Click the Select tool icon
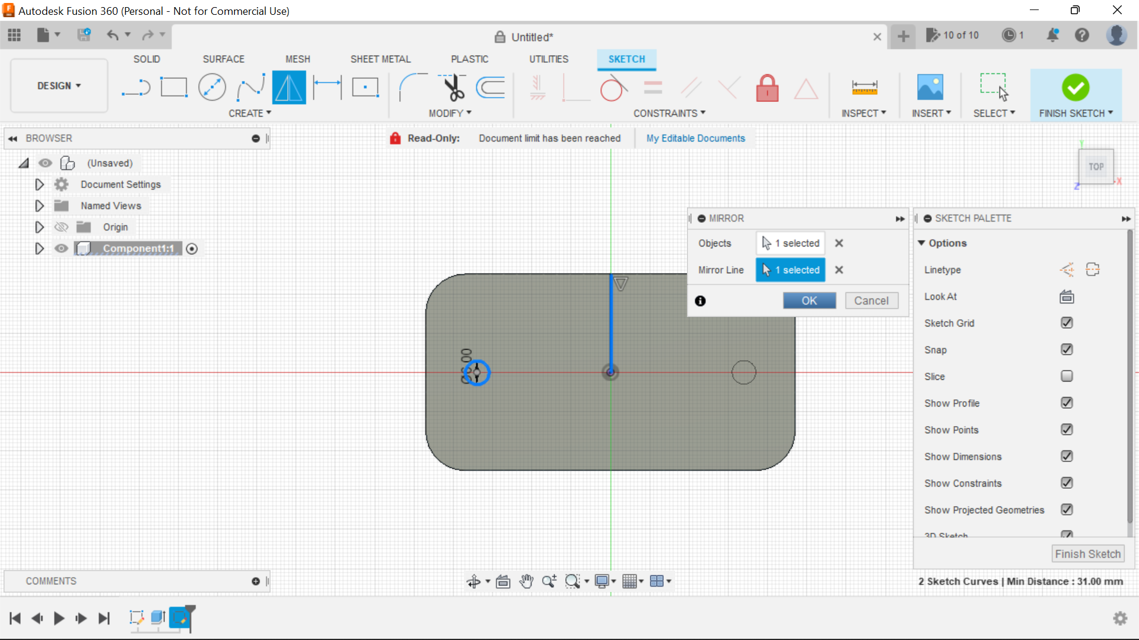The image size is (1139, 640). [x=994, y=88]
